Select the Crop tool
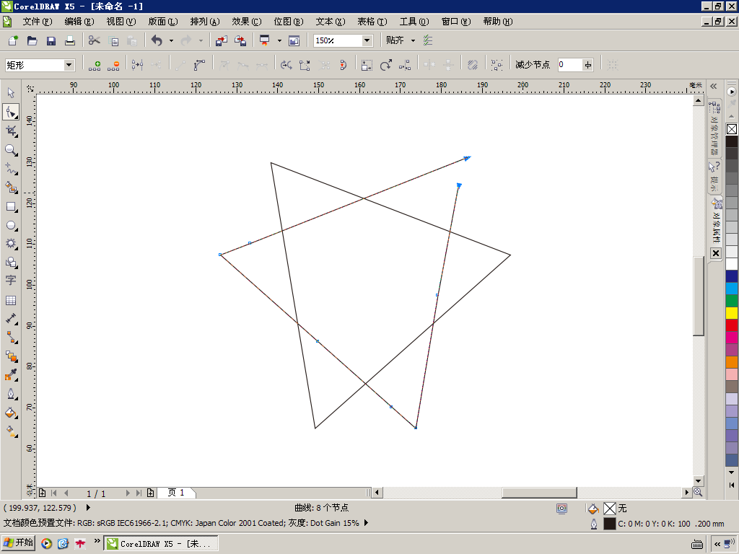 point(11,131)
